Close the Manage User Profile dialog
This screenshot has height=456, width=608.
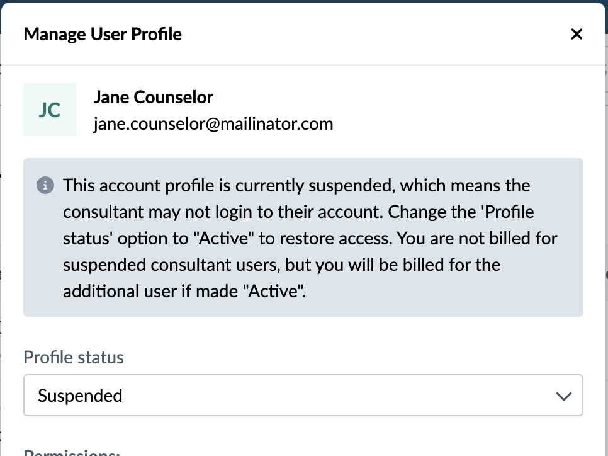[577, 35]
